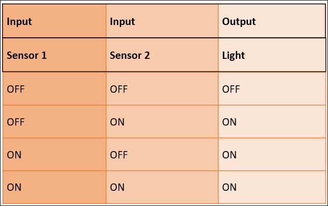Select Sensor 2 OFF cell in third data row
Screen dimensions: 328x206
pos(162,154)
